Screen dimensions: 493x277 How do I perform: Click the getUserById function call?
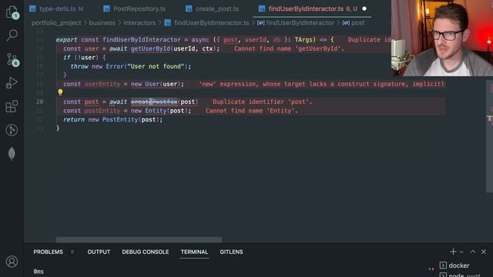(x=151, y=48)
